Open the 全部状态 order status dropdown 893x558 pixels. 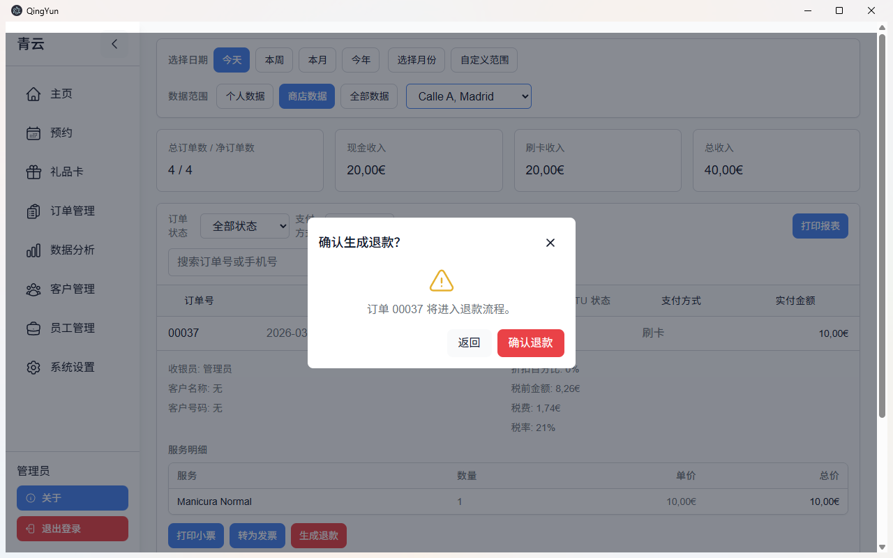[245, 226]
